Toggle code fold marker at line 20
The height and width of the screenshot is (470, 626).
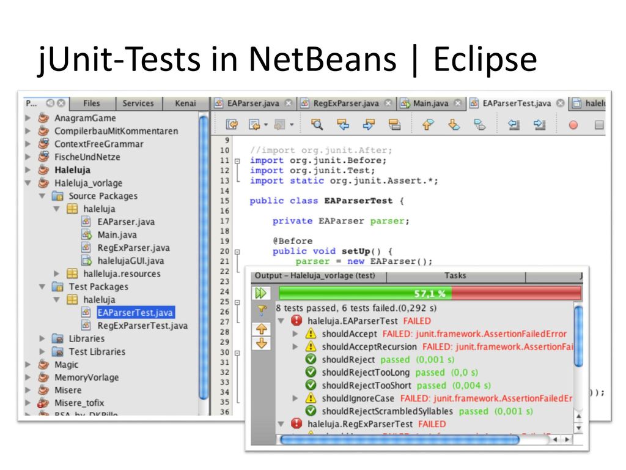tap(237, 252)
